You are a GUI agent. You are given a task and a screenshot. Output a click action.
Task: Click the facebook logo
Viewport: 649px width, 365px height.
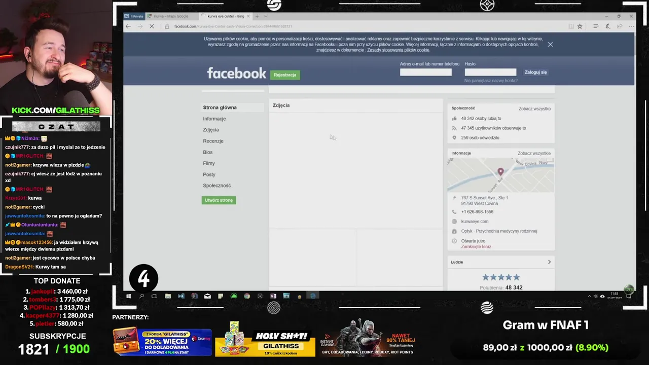point(236,74)
